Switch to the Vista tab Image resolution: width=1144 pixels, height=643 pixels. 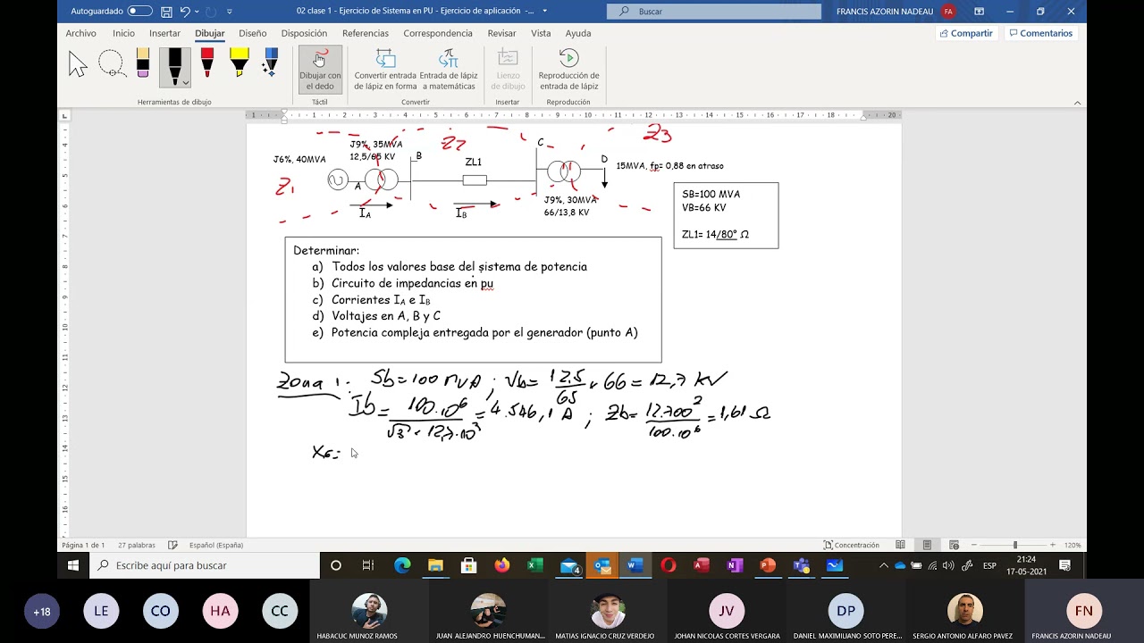pyautogui.click(x=541, y=33)
